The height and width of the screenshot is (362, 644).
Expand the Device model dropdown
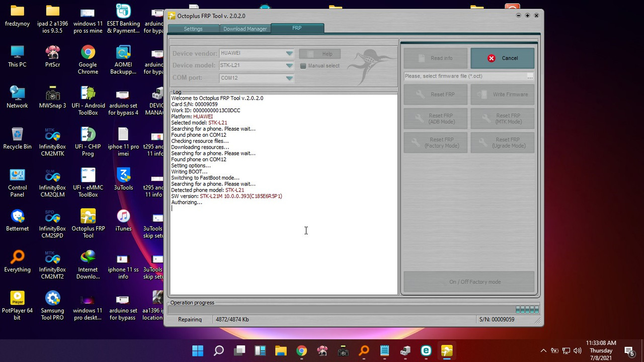tap(289, 65)
